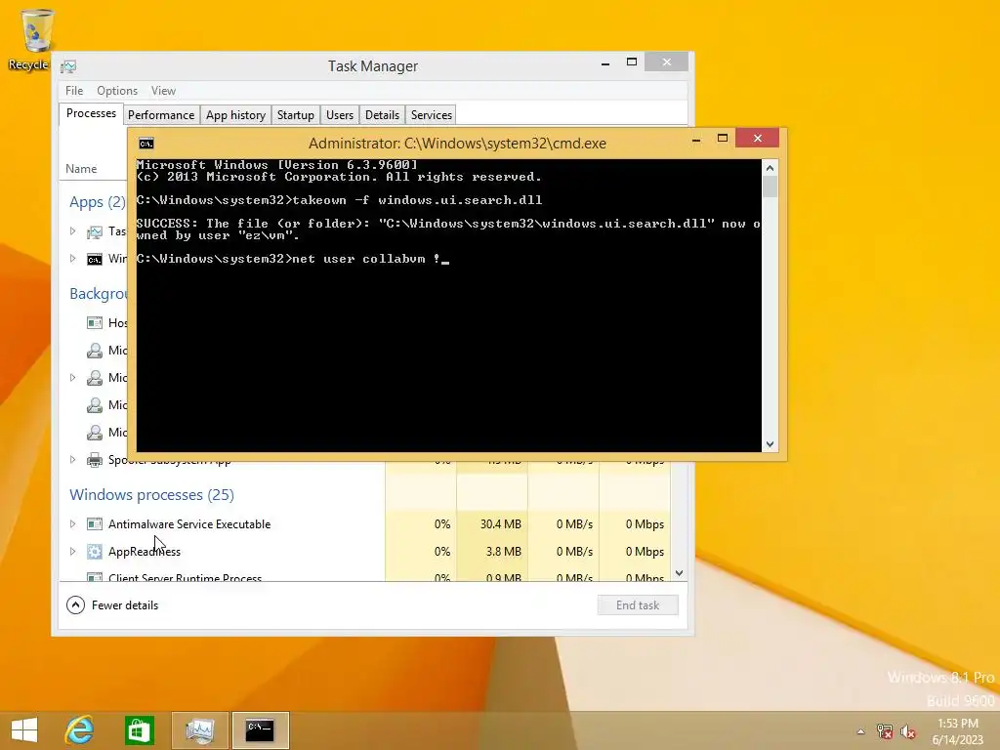Switch to the Performance tab
1000x750 pixels.
pos(161,115)
